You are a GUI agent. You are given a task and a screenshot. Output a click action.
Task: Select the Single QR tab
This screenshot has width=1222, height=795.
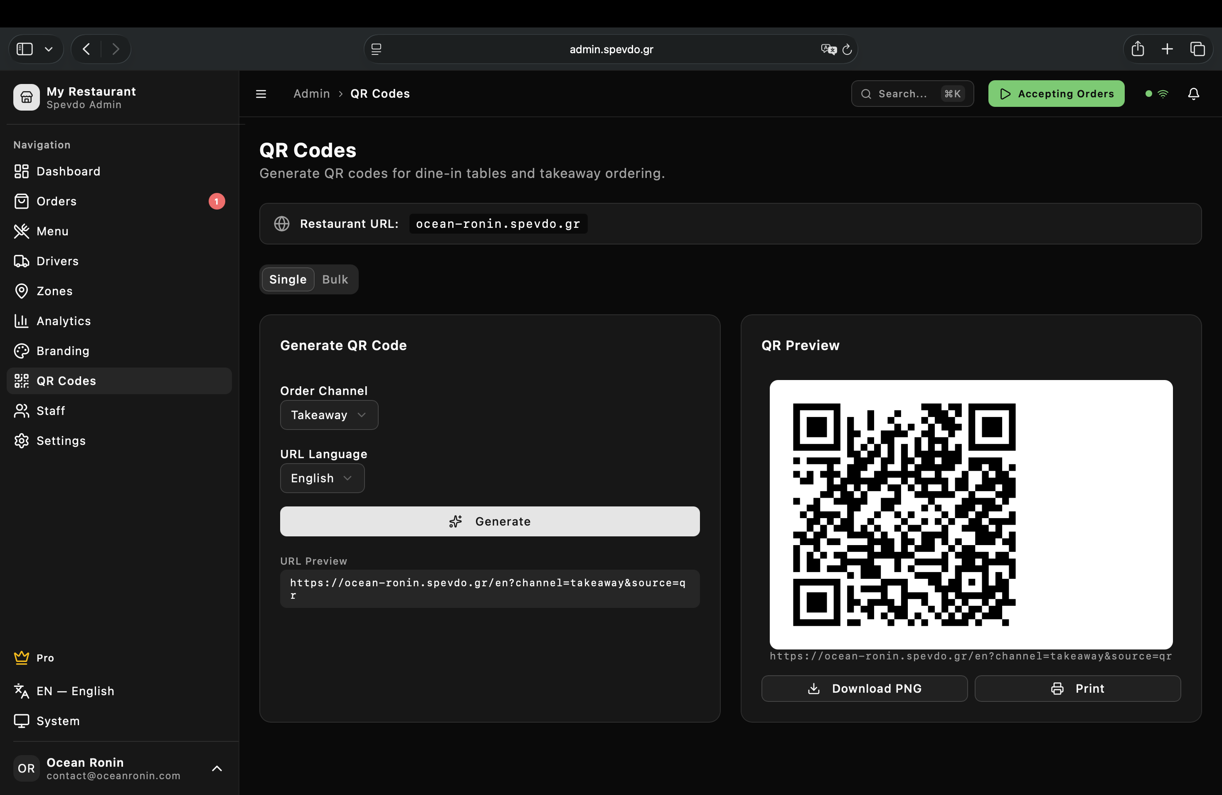(287, 279)
